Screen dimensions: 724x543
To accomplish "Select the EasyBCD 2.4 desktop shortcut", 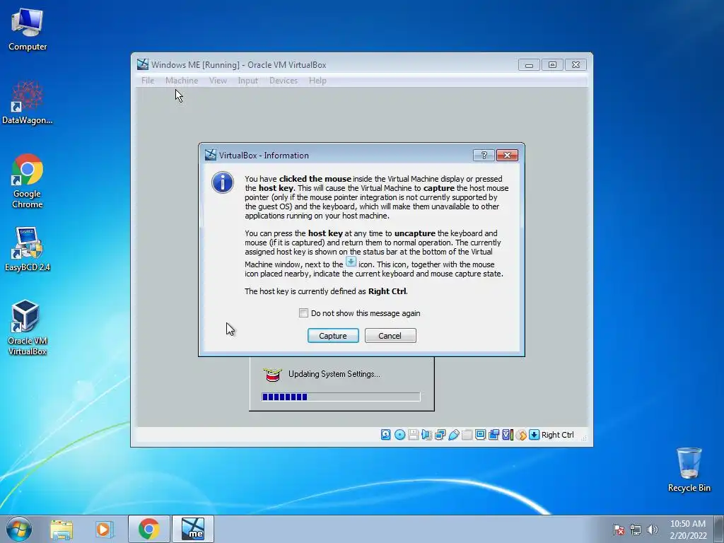I will click(28, 250).
